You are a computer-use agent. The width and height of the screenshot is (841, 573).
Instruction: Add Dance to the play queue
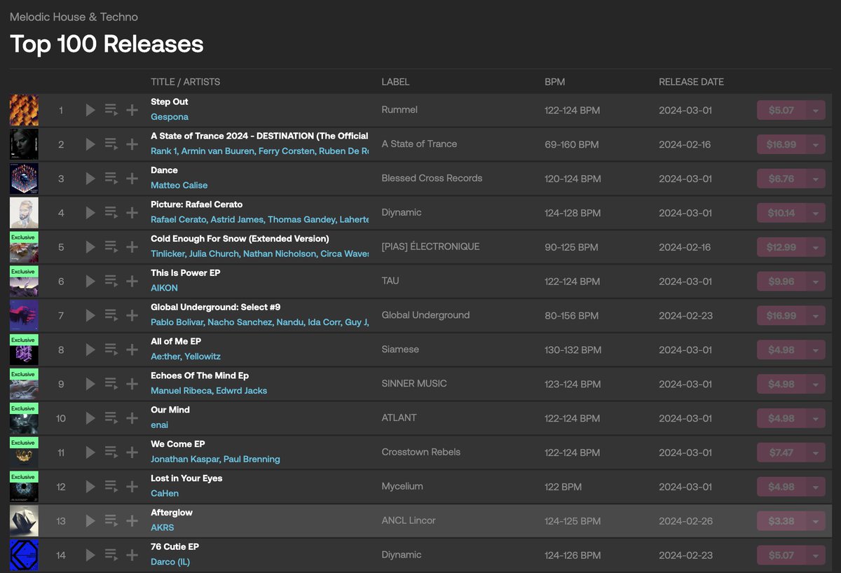(x=111, y=178)
